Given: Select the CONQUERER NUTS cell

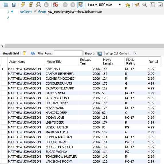Looking at the screenshot, I should 62,83.
